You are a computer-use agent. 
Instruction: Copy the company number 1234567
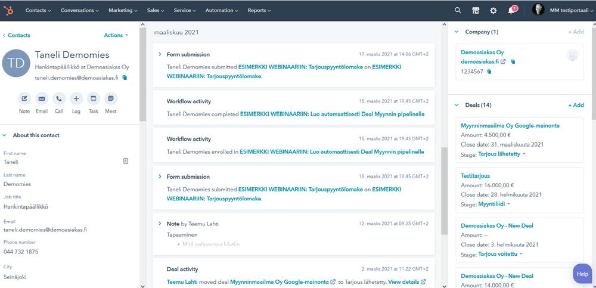pyautogui.click(x=489, y=71)
